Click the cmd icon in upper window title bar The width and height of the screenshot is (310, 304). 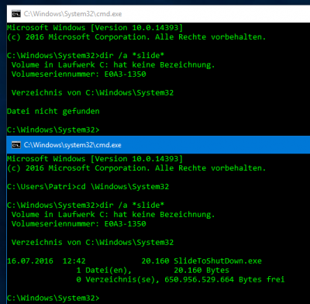click(x=16, y=14)
